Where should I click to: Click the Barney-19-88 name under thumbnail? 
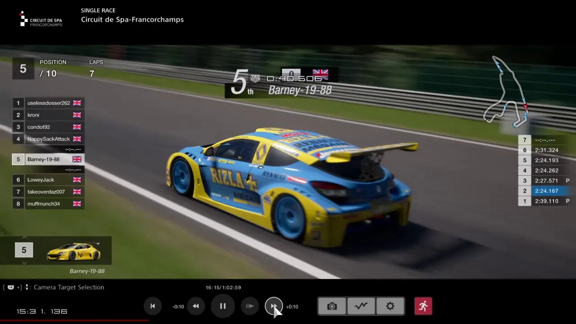[x=87, y=271]
